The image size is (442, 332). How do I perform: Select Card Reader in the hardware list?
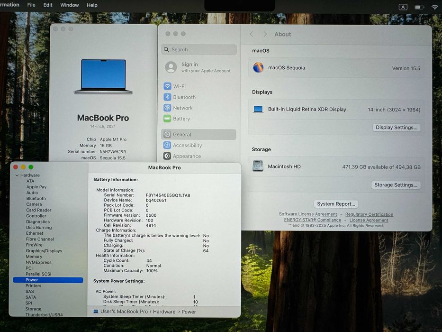point(39,210)
